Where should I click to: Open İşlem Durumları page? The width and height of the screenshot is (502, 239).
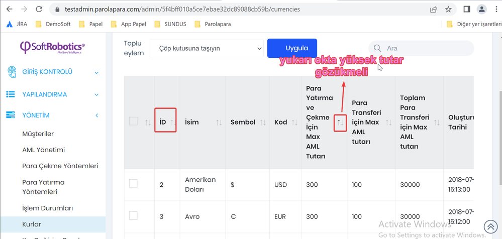pyautogui.click(x=48, y=208)
